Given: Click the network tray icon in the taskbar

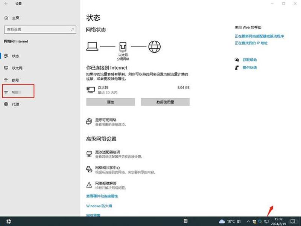Looking at the screenshot, I should click(266, 221).
